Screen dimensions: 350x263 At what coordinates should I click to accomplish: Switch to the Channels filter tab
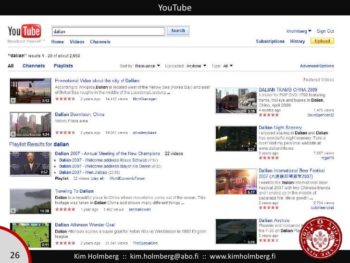[x=34, y=66]
